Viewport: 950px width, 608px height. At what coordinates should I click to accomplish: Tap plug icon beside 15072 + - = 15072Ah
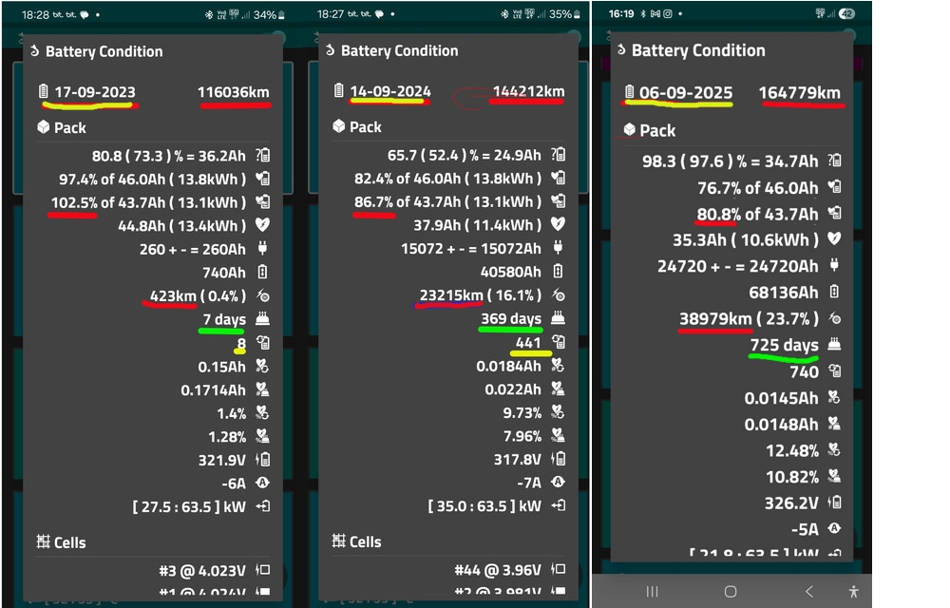pyautogui.click(x=558, y=248)
